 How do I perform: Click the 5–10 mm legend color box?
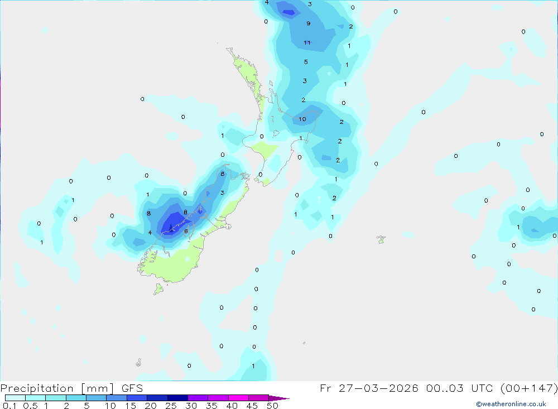coord(97,398)
